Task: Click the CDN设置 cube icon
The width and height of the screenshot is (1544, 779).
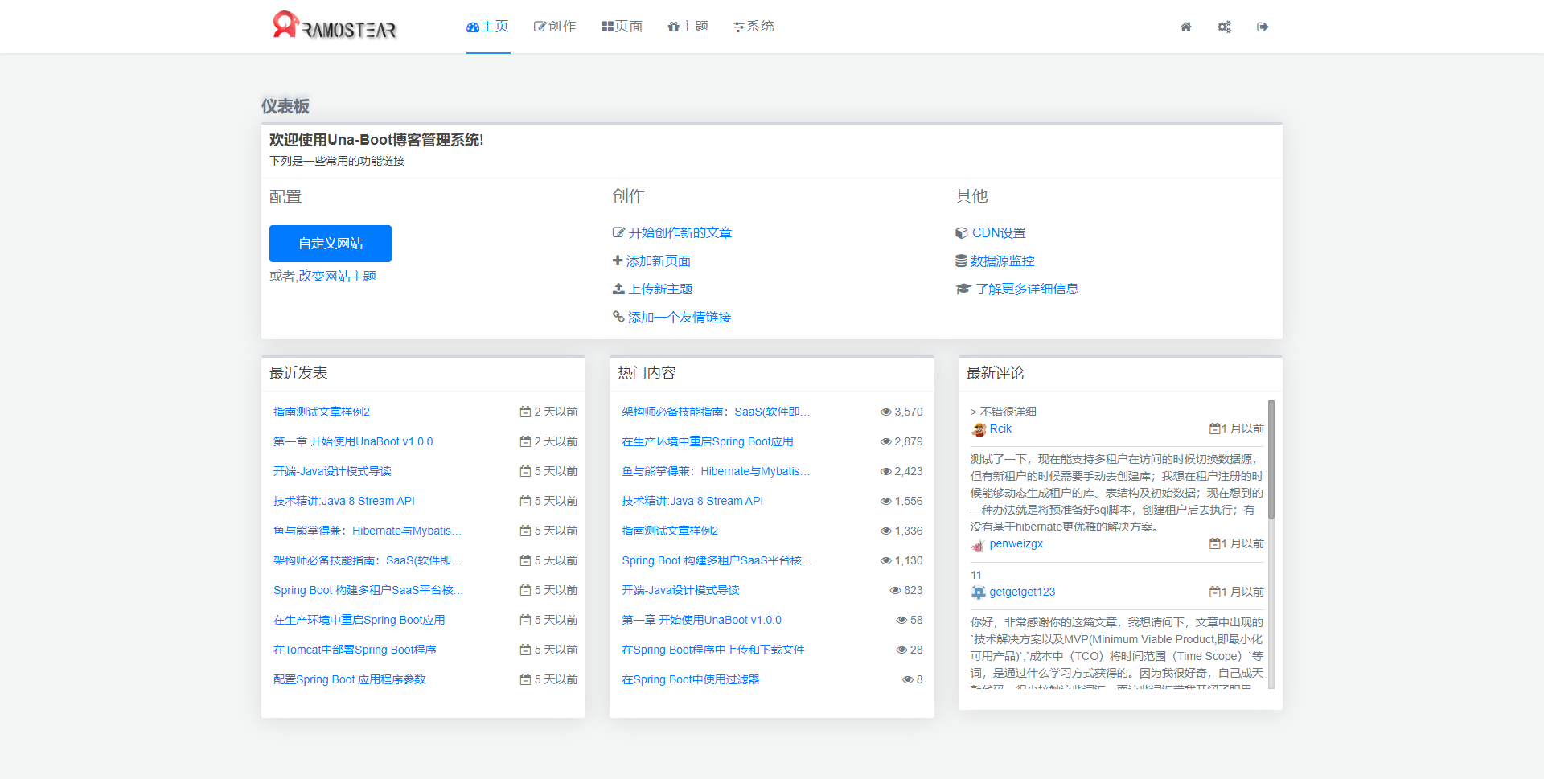Action: (x=961, y=233)
